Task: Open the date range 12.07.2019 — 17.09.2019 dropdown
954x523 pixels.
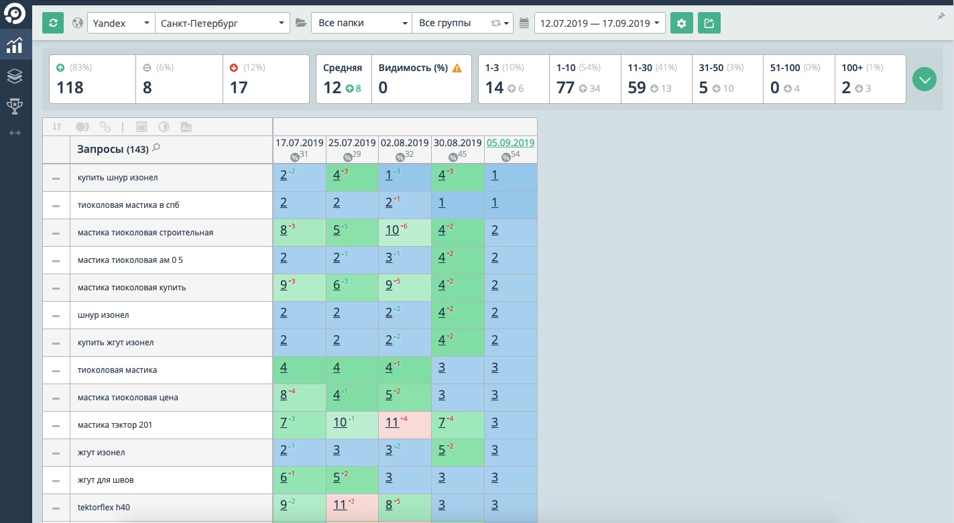Action: tap(600, 23)
